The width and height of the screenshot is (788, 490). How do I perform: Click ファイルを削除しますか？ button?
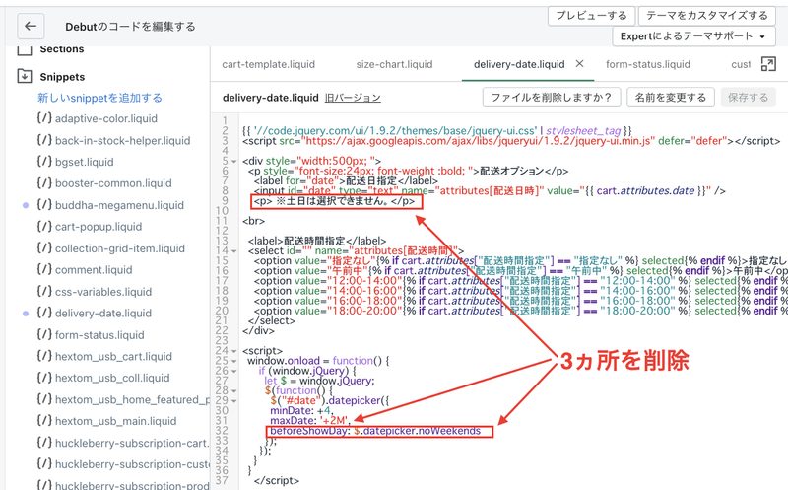[552, 97]
